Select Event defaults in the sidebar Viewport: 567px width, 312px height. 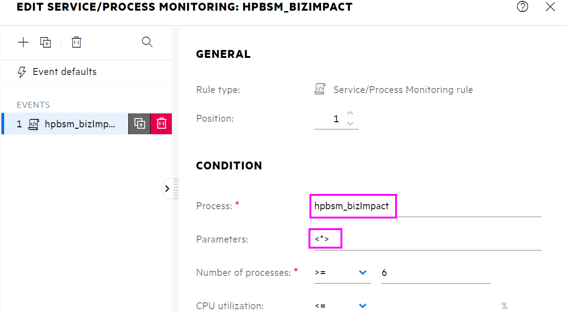[64, 71]
